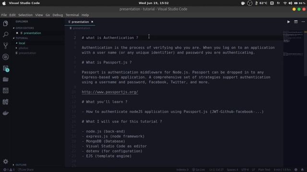
Task: Split the editor with the split icon
Action: tap(296, 22)
